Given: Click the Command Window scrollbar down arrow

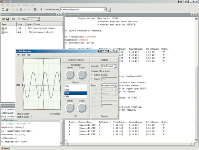Looking at the screenshot, I should click(196, 141).
